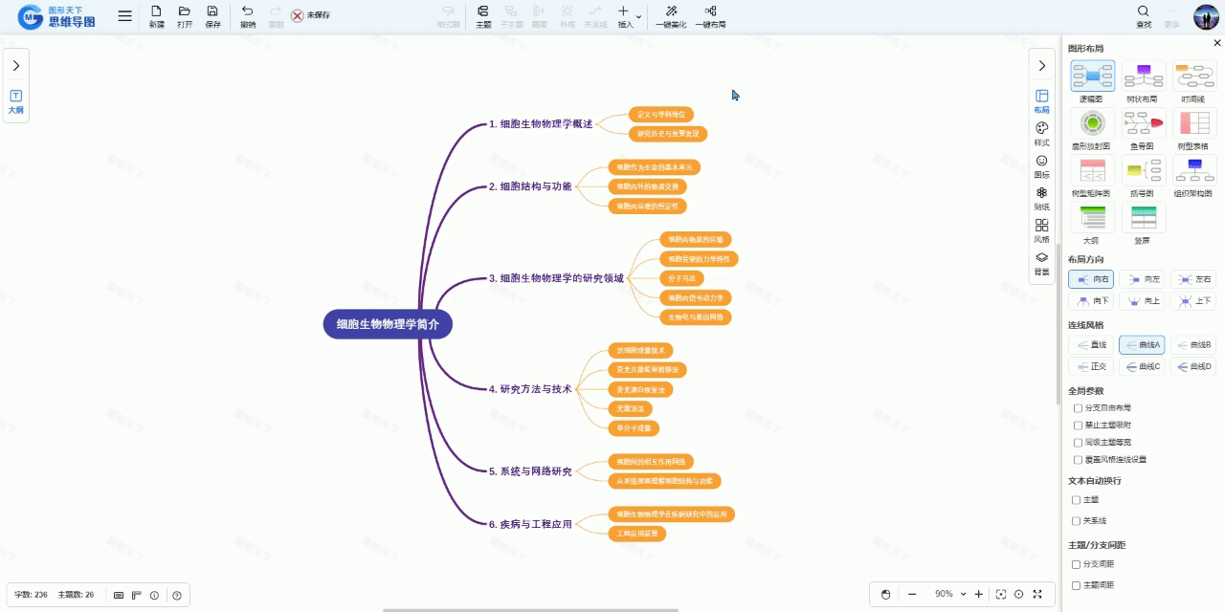Screen dimensions: 1225x612
Task: Click the 撤销 (Undo) arrow icon
Action: pyautogui.click(x=248, y=12)
